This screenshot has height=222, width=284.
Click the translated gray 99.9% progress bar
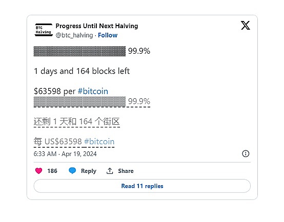[x=79, y=102]
